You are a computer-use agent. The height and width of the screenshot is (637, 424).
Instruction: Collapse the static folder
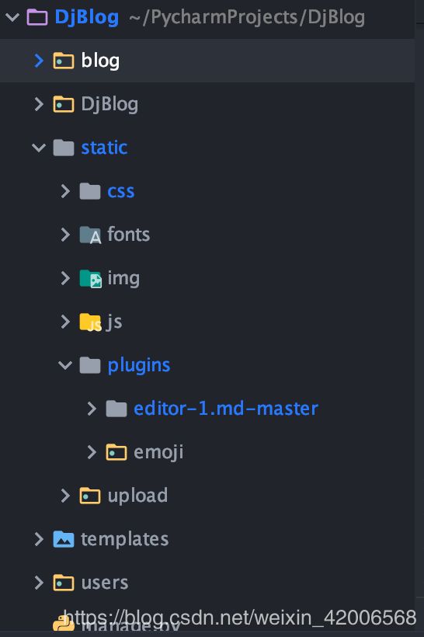[x=39, y=148]
